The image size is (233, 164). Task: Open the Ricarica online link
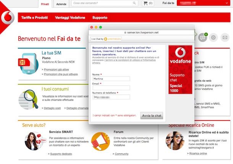click(x=198, y=153)
